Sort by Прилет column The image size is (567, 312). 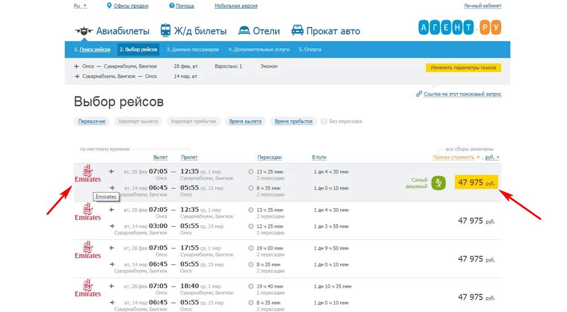point(189,158)
